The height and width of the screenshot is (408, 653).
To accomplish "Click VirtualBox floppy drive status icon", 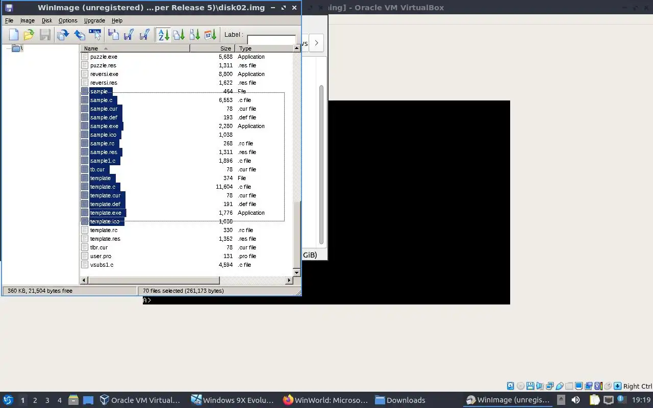I will pyautogui.click(x=530, y=386).
